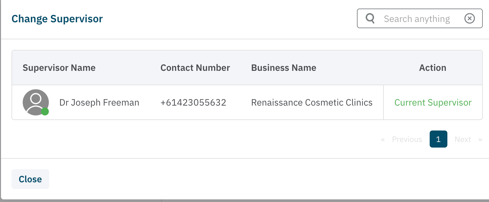Go to the Next page

(462, 139)
